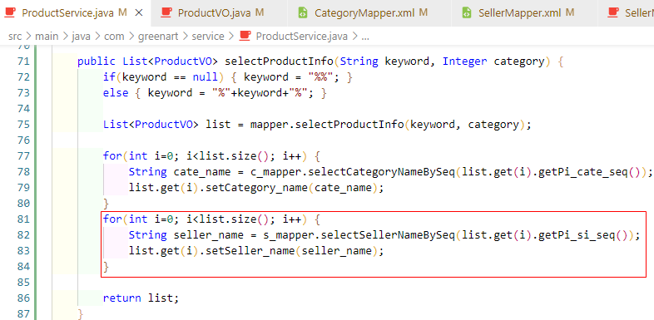Click 'selectSellerNameBySeq' on line 82

[389, 235]
